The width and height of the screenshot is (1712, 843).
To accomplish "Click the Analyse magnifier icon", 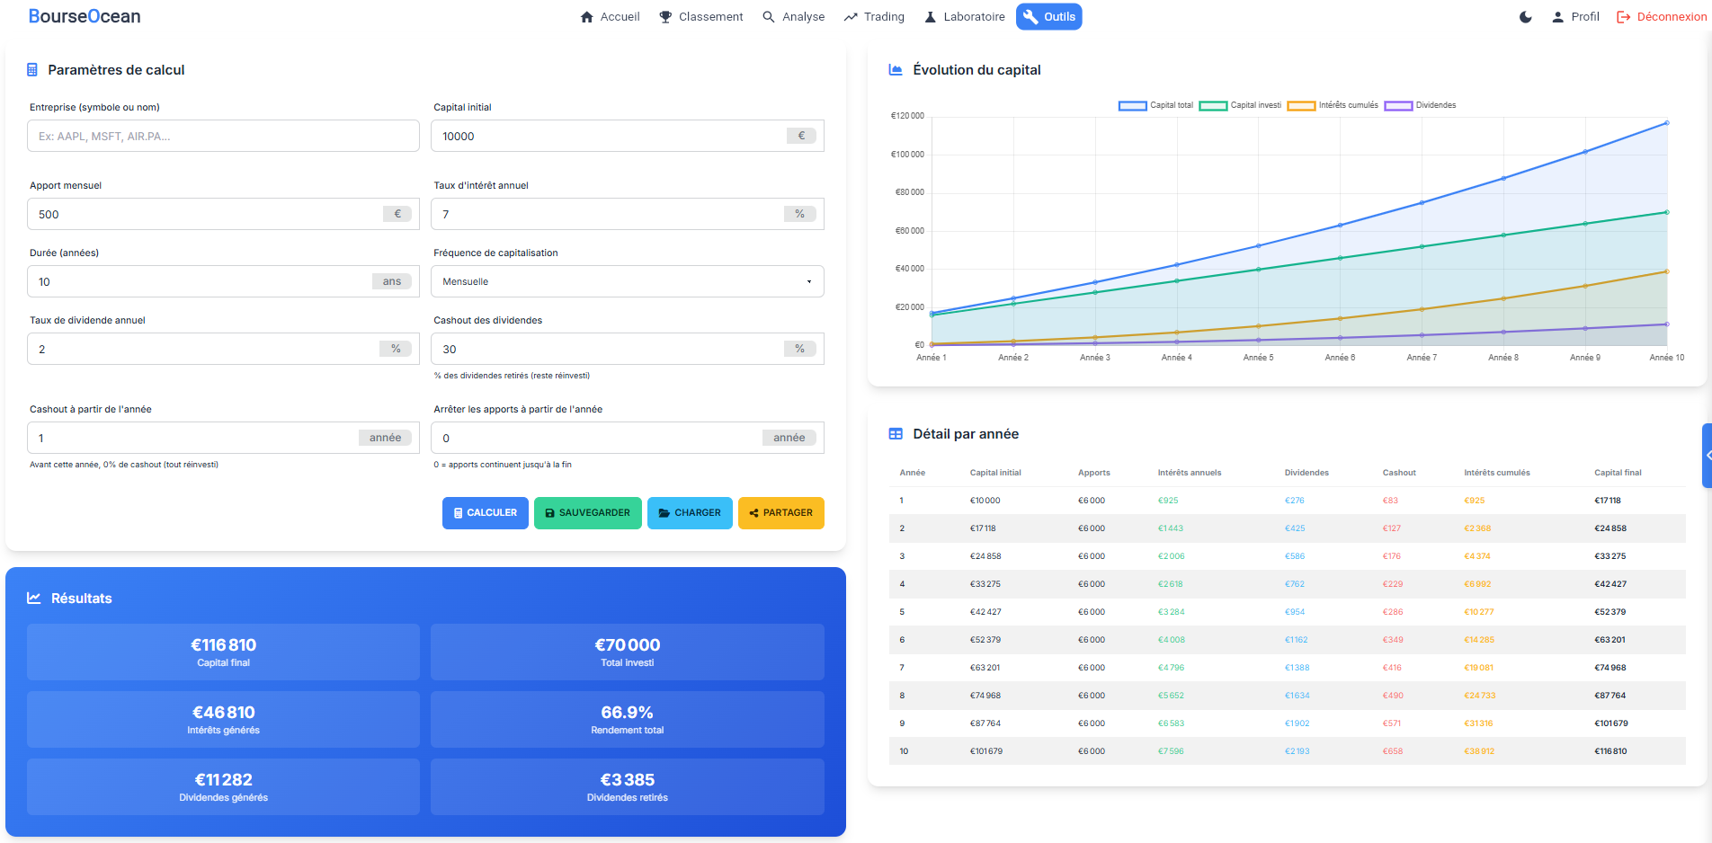I will [x=769, y=17].
